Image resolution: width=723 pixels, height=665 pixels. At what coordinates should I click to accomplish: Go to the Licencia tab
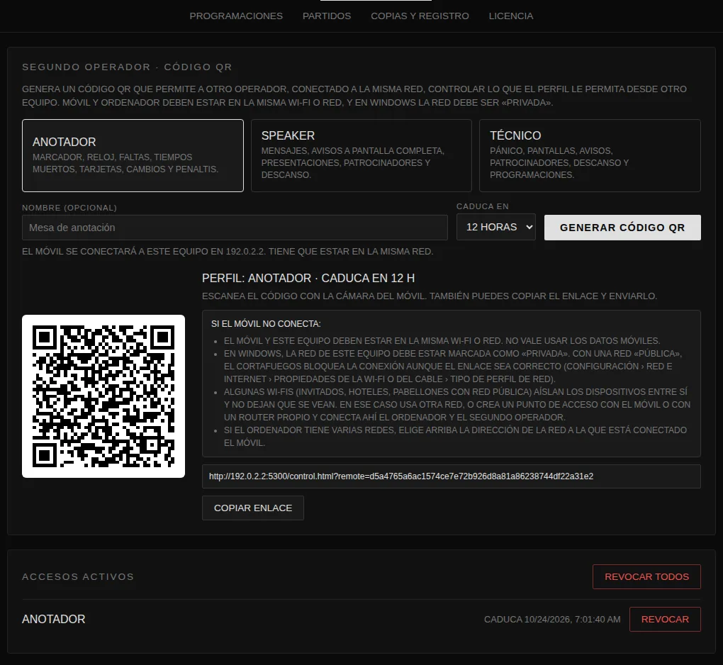tap(511, 16)
